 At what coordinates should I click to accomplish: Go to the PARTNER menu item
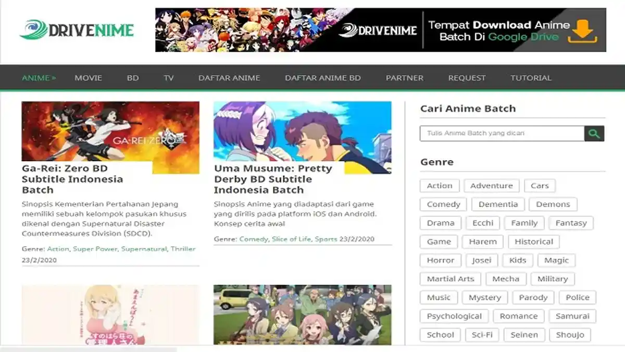(404, 78)
